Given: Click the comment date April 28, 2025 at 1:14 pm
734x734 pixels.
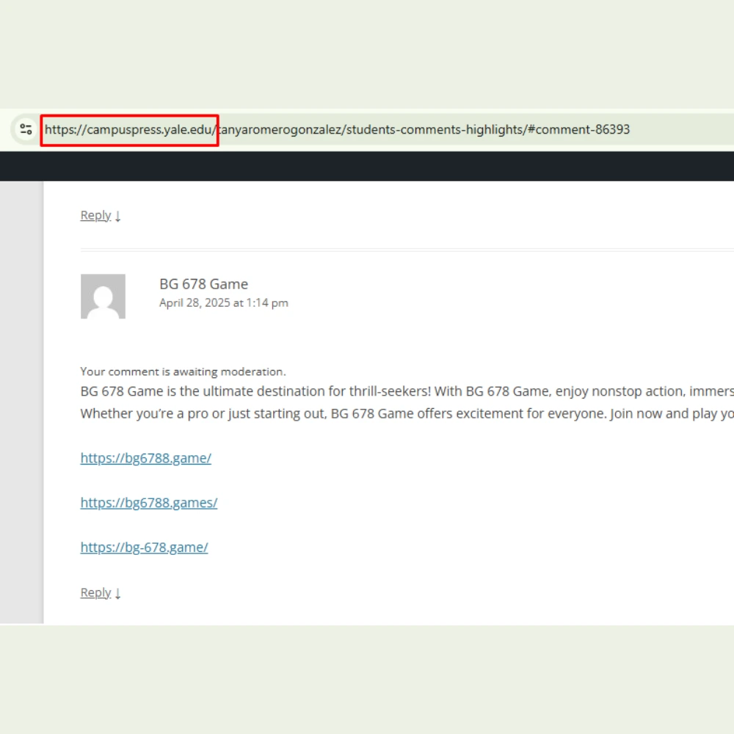Looking at the screenshot, I should coord(224,303).
